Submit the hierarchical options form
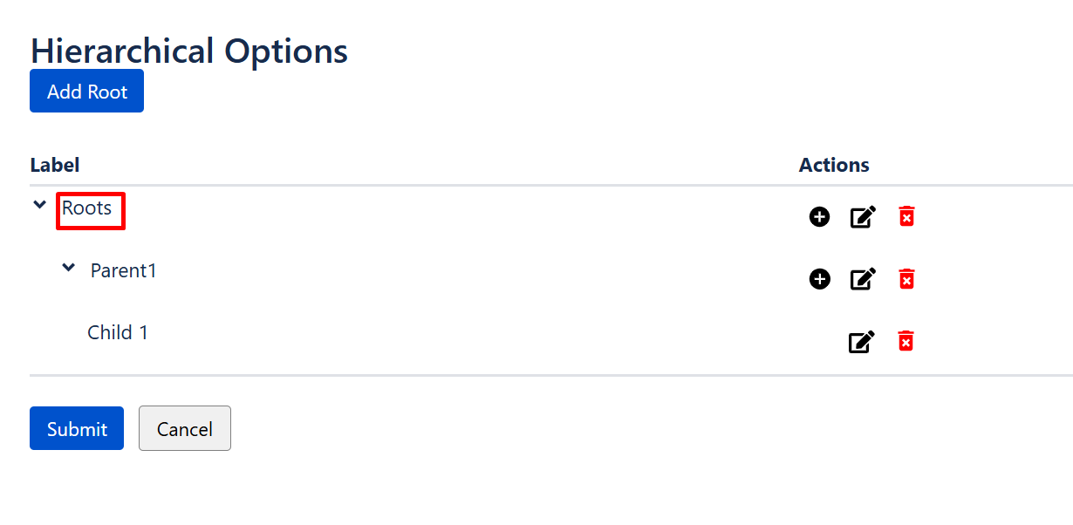This screenshot has width=1073, height=525. point(76,428)
